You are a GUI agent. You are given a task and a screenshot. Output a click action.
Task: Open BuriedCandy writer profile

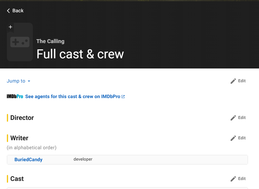pos(28,160)
